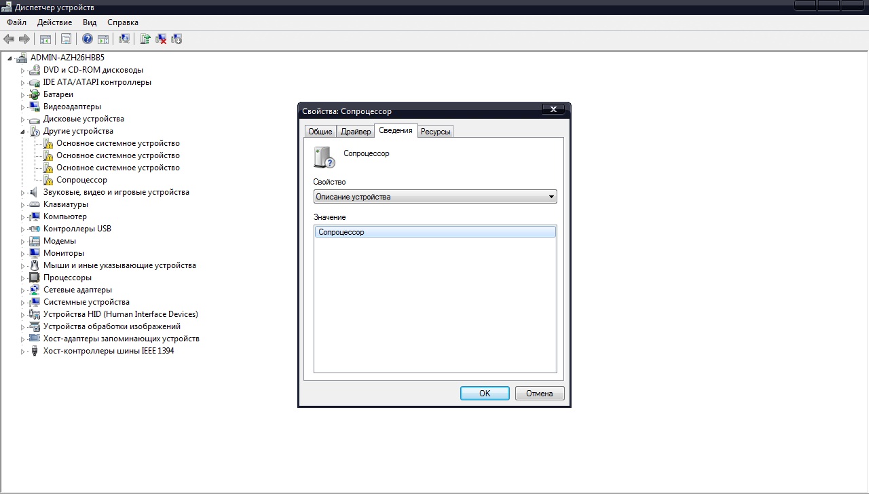The image size is (877, 494).
Task: Expand the Мониторы node
Action: [x=22, y=254]
